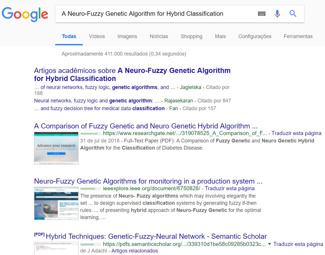This screenshot has width=325, height=255.
Task: Click the researchgate.net green URL
Action: pos(185,133)
